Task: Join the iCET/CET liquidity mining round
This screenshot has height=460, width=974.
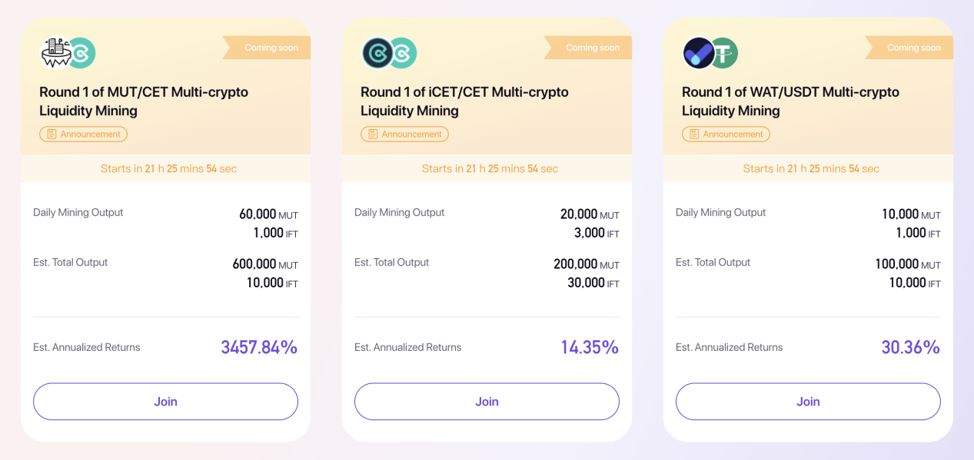Action: coord(487,402)
